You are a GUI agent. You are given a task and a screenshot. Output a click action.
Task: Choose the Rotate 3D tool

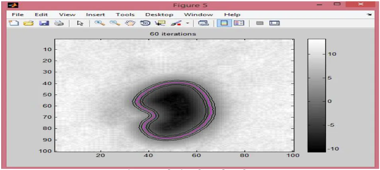click(145, 23)
